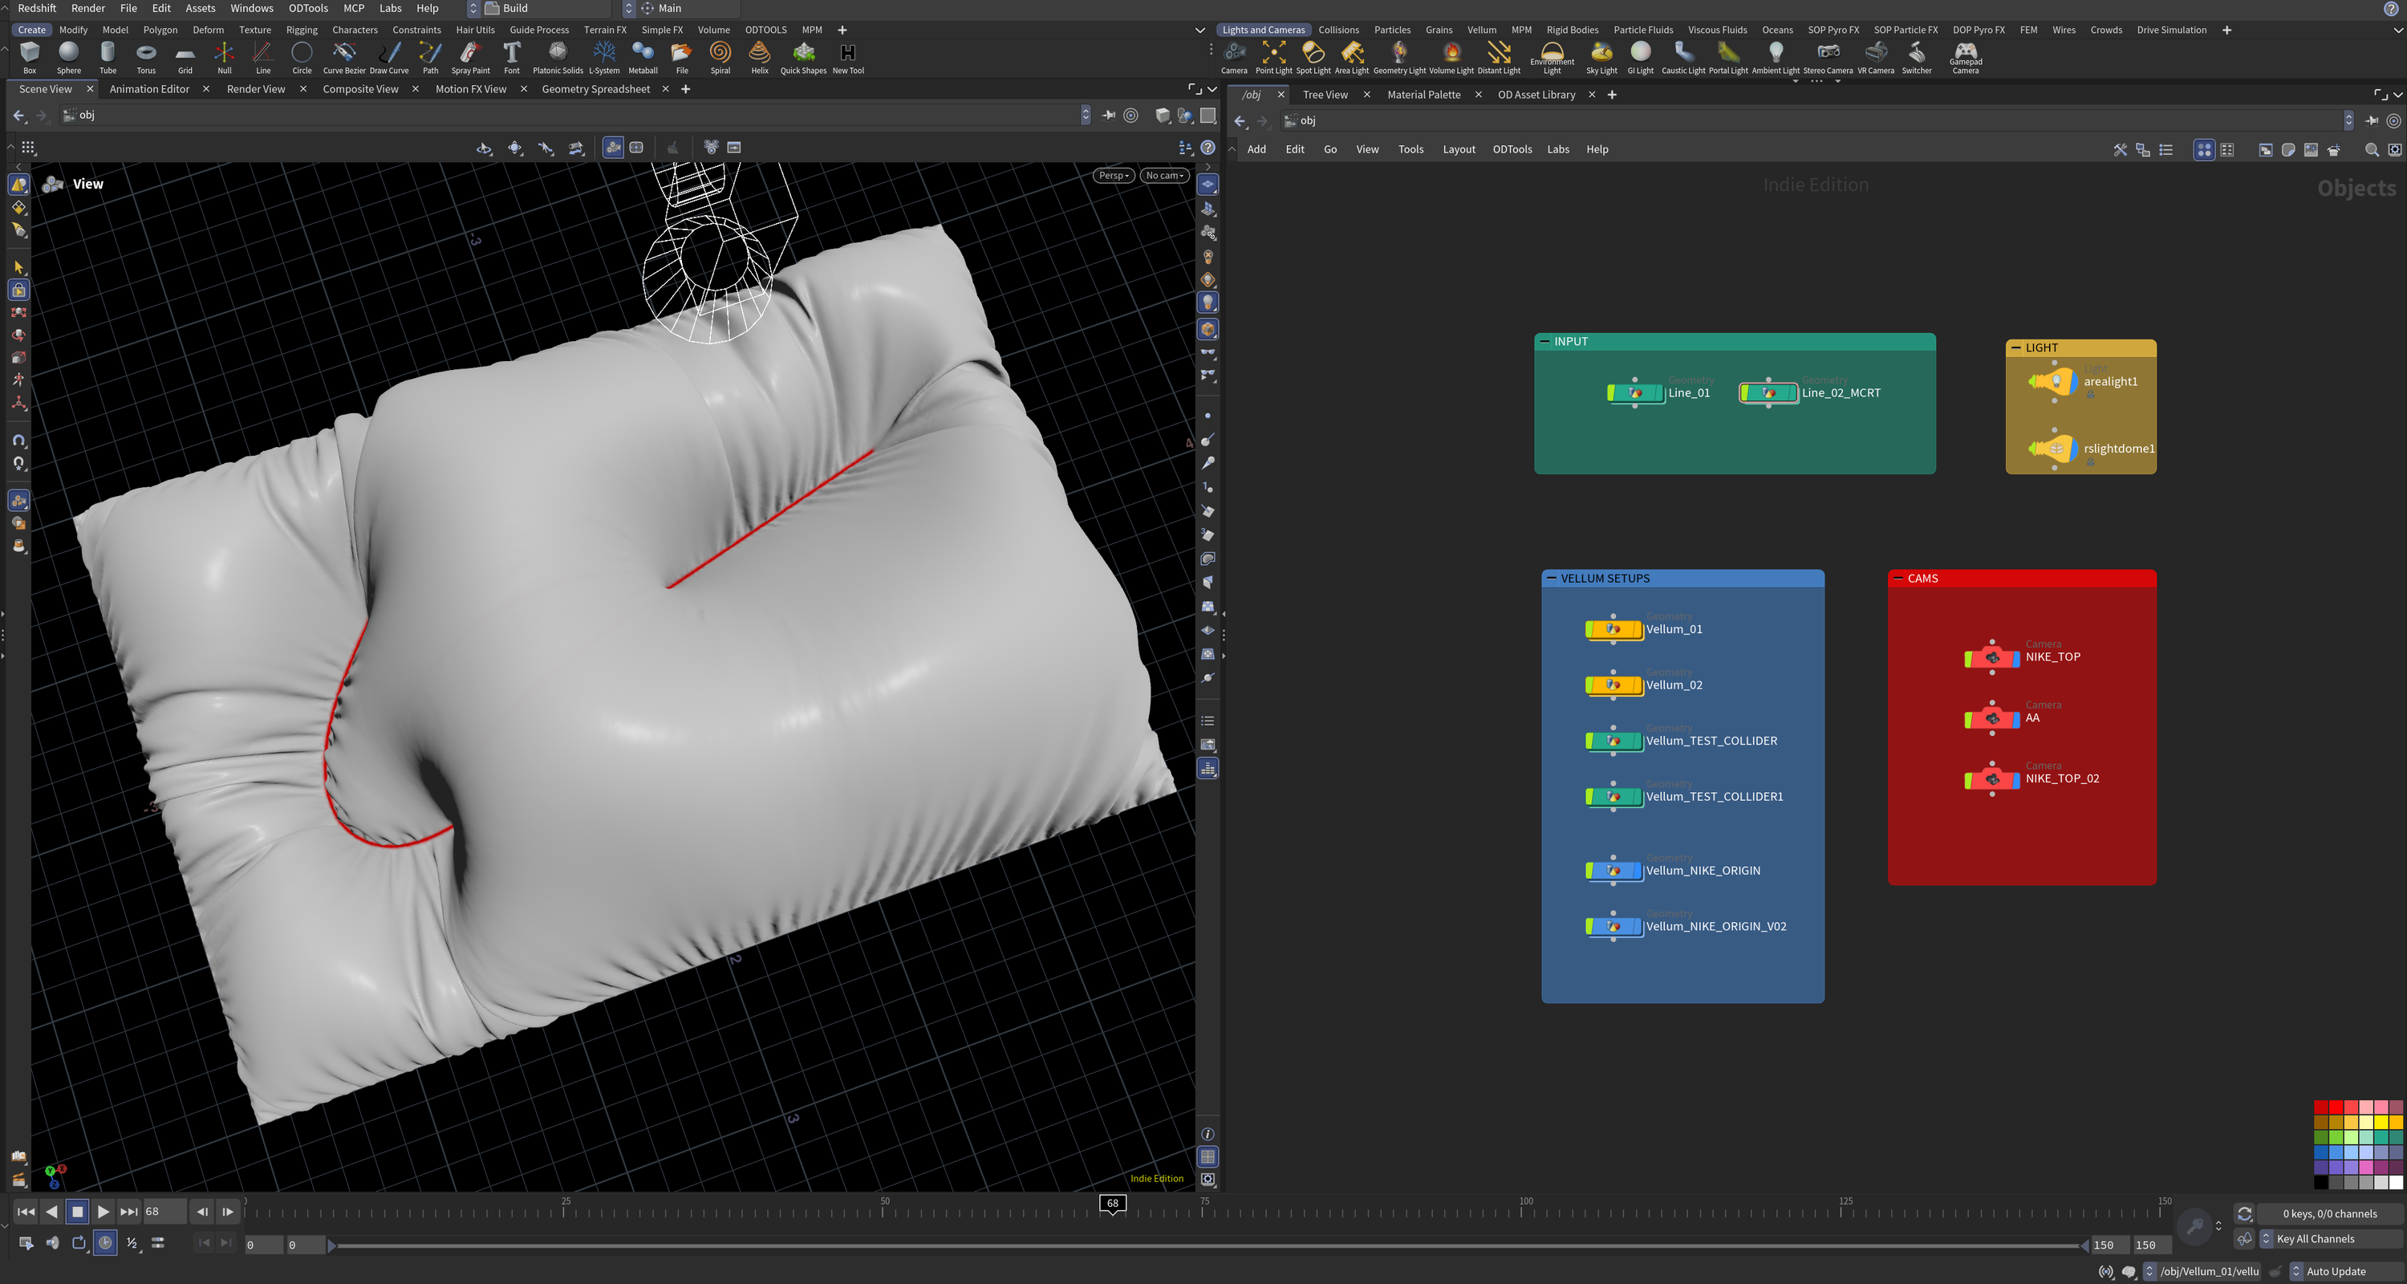Viewport: 2407px width, 1284px height.
Task: Open the Persp viewport dropdown
Action: point(1114,176)
